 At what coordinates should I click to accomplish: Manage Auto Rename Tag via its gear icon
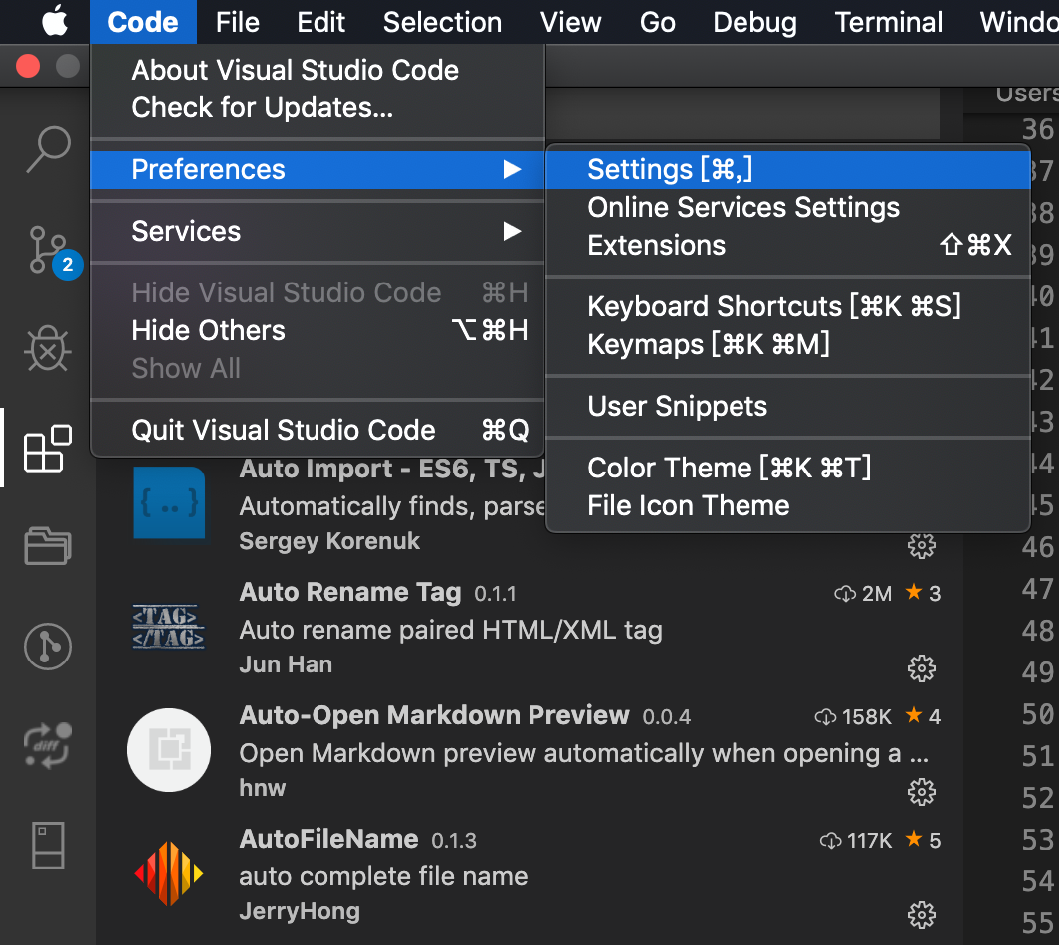pos(921,668)
